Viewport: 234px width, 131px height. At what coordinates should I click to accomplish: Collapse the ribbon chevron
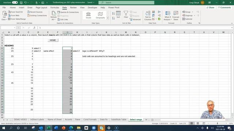click(x=232, y=23)
